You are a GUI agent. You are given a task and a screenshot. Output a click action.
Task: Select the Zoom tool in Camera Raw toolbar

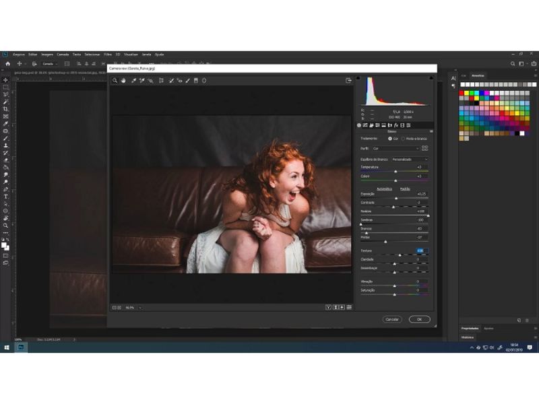[x=116, y=81]
